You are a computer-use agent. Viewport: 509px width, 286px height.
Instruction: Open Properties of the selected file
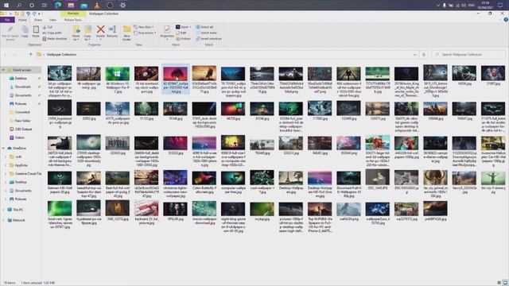[x=167, y=32]
